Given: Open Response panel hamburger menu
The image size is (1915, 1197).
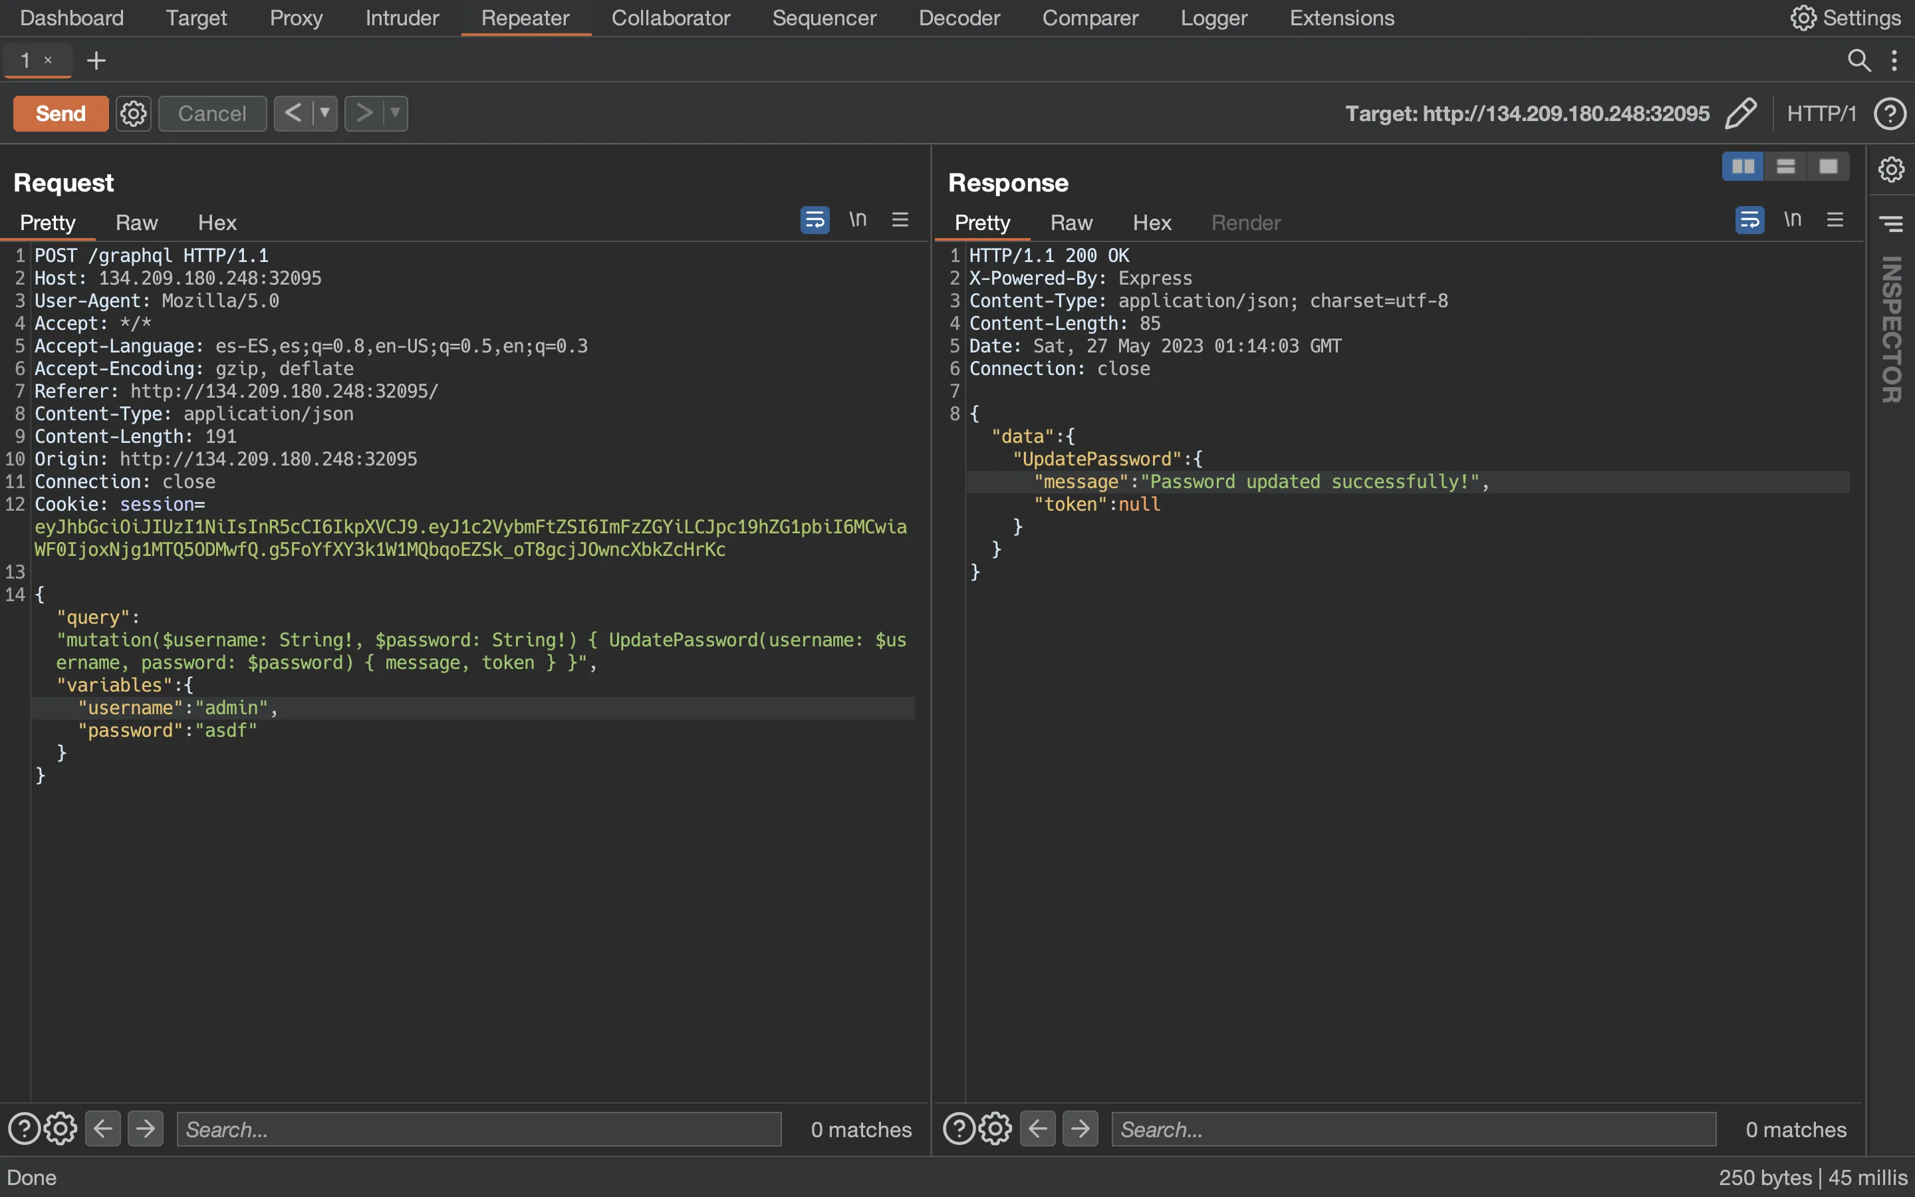Looking at the screenshot, I should pos(1835,219).
